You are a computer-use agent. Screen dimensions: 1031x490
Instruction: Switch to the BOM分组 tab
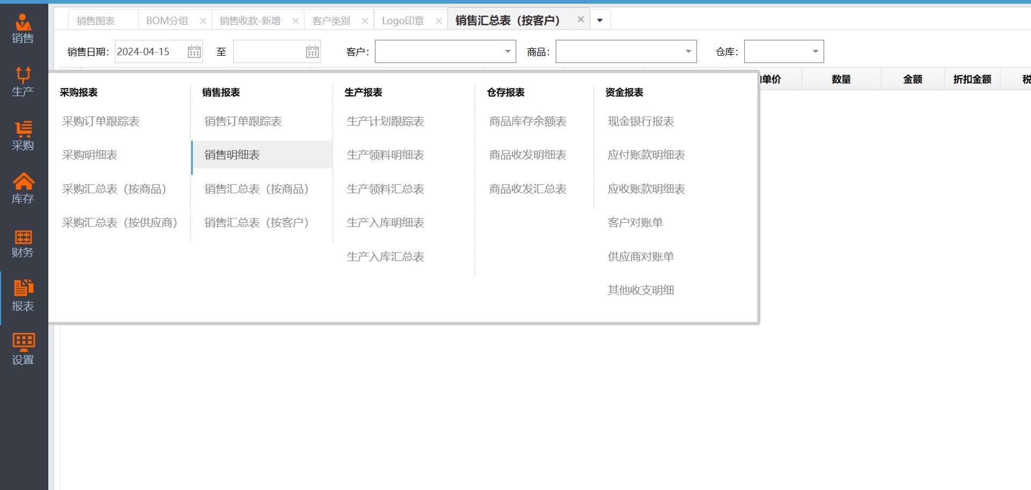(x=167, y=20)
